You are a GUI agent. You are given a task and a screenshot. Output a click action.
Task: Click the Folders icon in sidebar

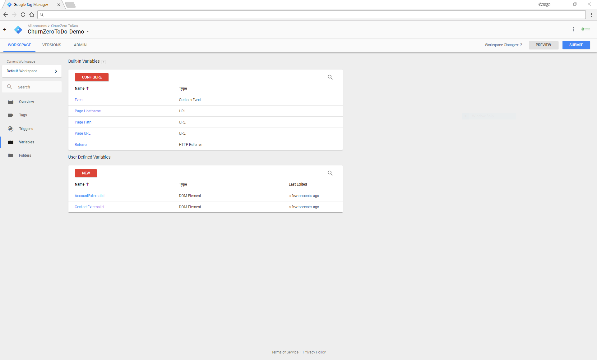11,155
